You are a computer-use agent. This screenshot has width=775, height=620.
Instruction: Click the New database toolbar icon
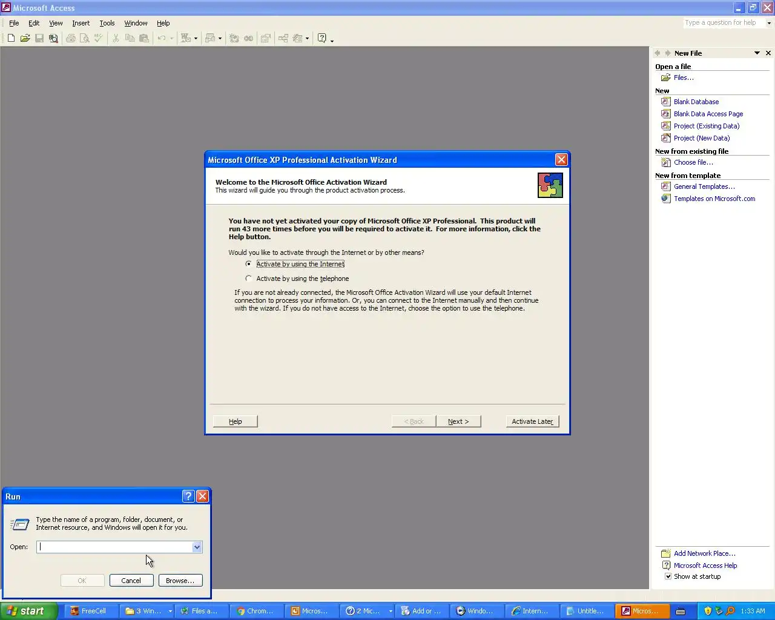[11, 38]
